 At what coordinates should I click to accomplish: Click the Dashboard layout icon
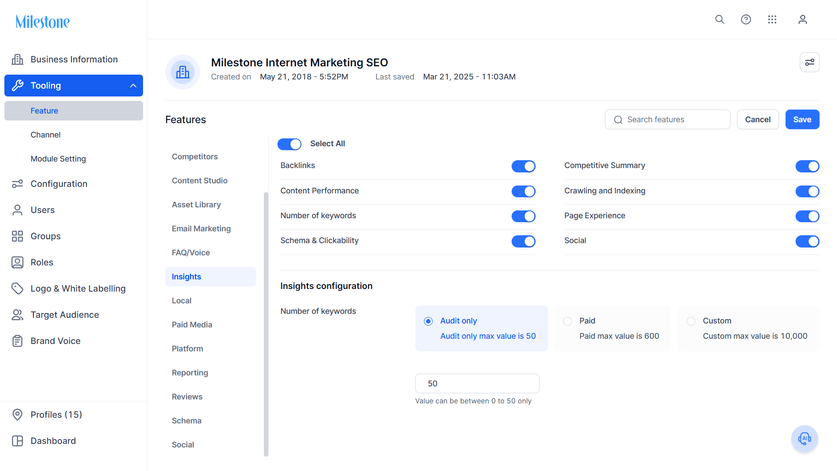pyautogui.click(x=17, y=441)
